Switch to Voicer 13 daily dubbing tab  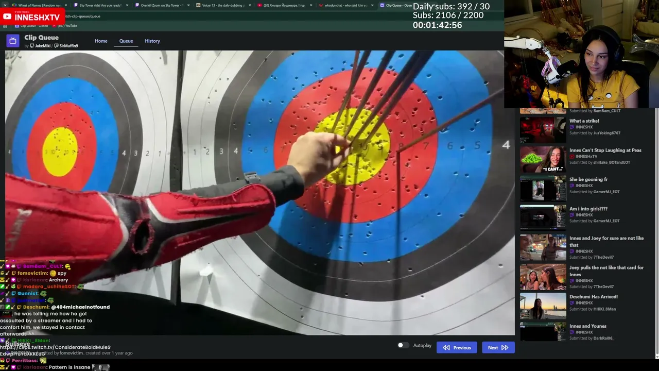point(223,5)
